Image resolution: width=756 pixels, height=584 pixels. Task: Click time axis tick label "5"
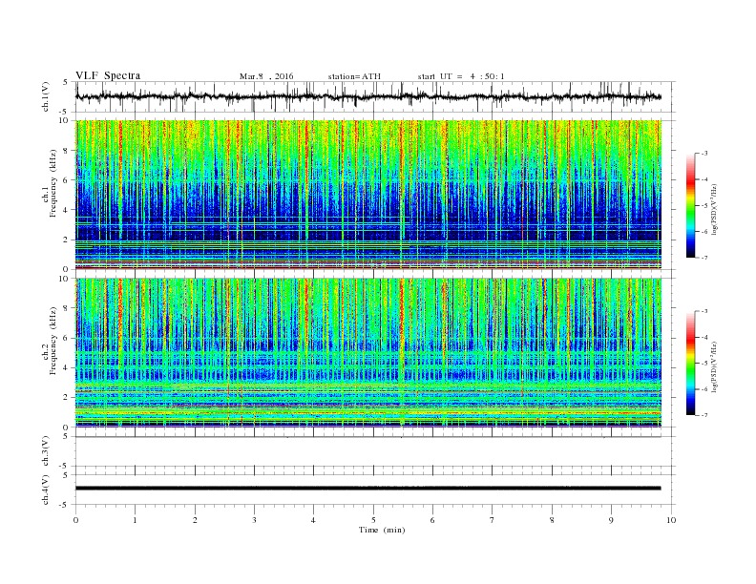(x=373, y=520)
